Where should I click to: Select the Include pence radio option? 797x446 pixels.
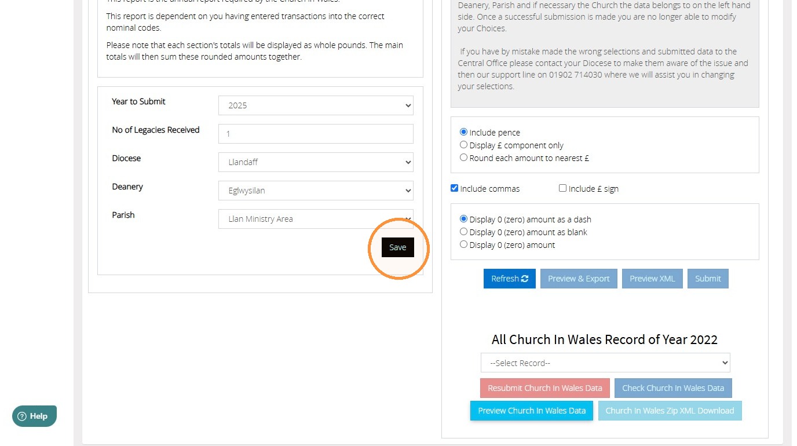(x=463, y=132)
